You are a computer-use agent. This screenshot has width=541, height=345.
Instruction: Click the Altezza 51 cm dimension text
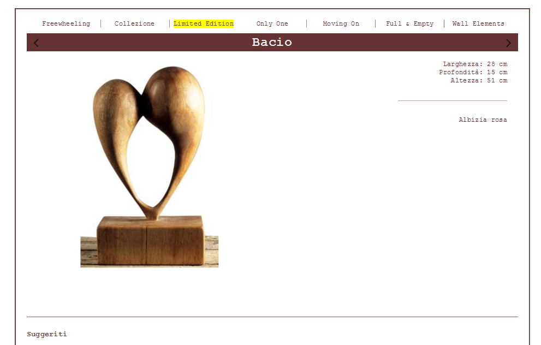[x=479, y=80]
